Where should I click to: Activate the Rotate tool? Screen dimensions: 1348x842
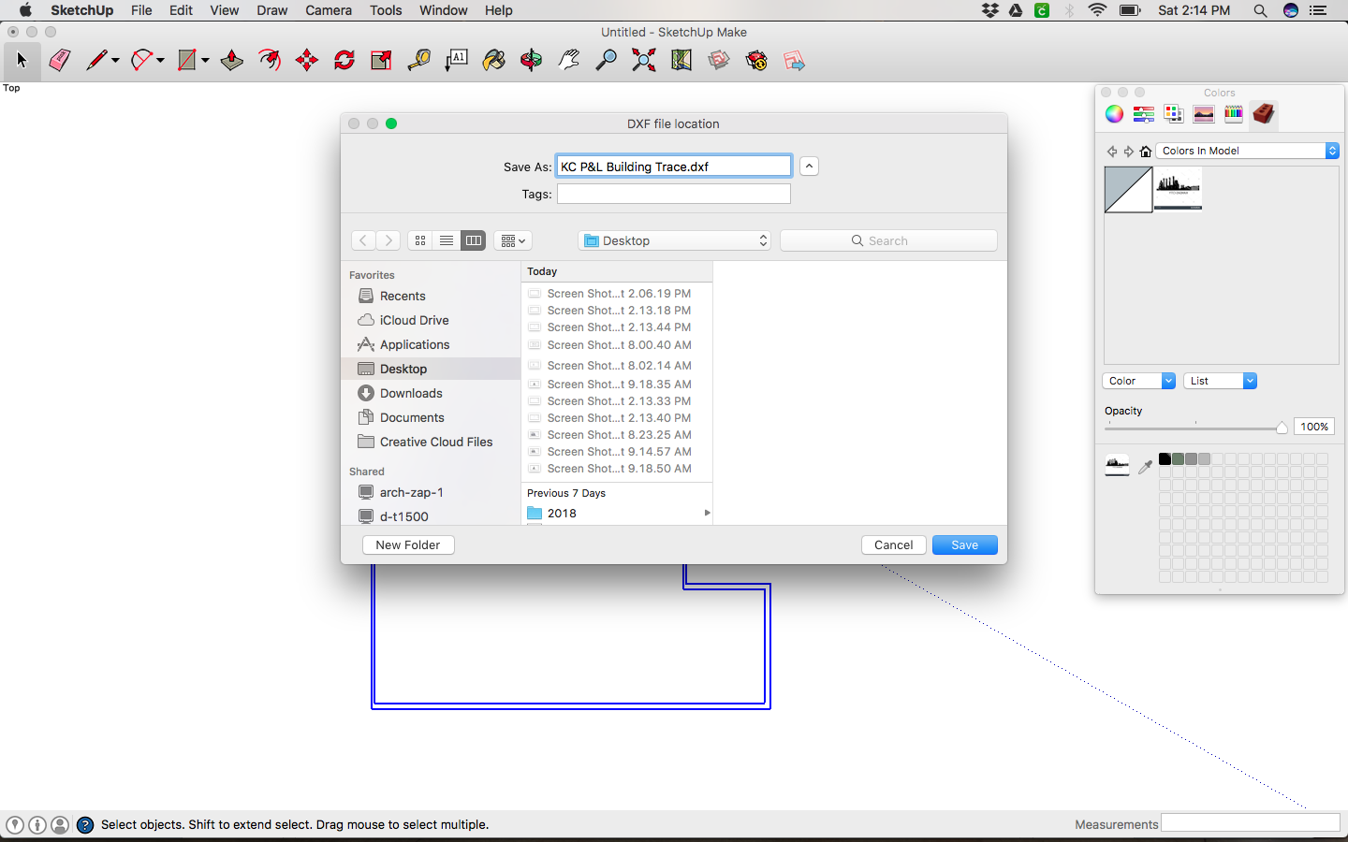pyautogui.click(x=344, y=61)
